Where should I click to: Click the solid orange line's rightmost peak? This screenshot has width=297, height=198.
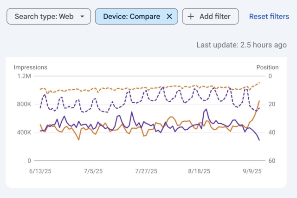tap(259, 101)
